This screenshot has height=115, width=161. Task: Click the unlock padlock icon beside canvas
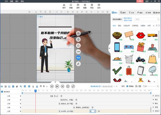78,46
